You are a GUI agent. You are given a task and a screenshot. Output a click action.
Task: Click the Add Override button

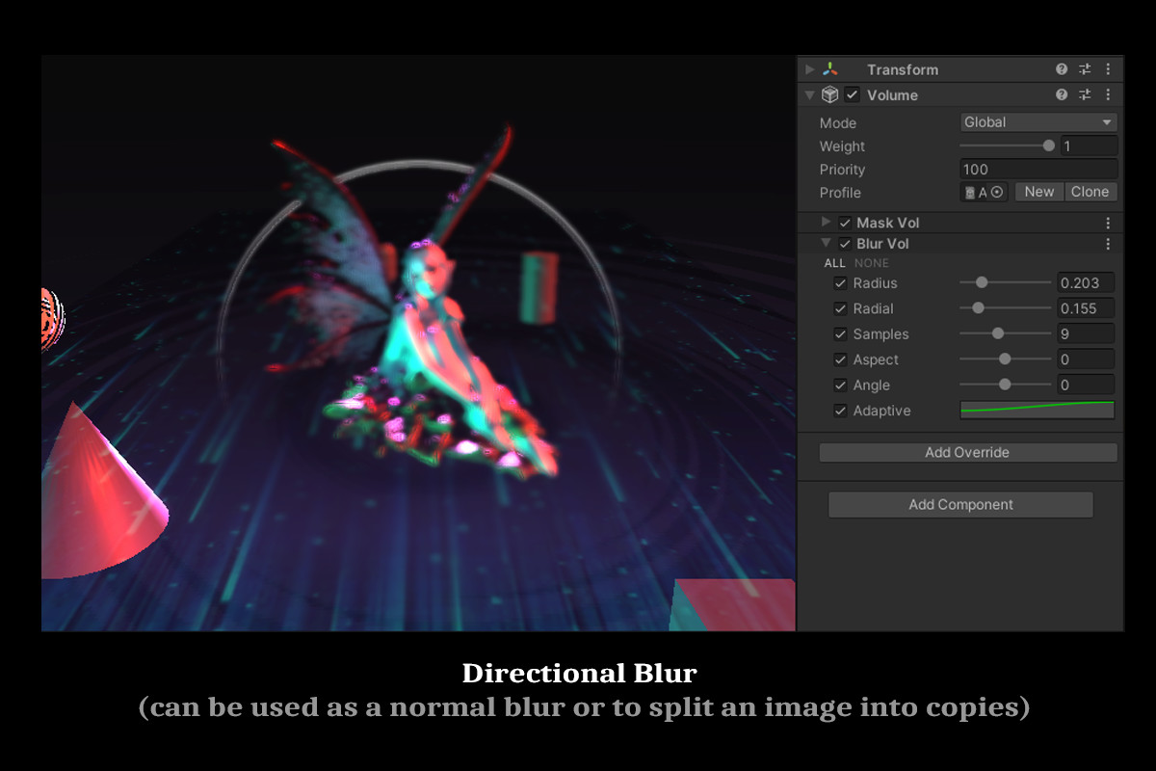(967, 452)
